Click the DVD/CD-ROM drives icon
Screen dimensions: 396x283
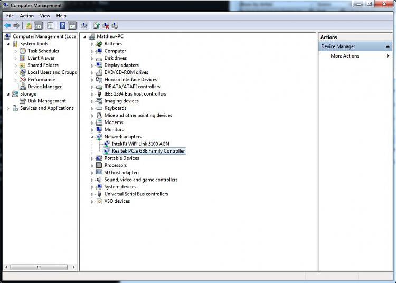pyautogui.click(x=99, y=72)
